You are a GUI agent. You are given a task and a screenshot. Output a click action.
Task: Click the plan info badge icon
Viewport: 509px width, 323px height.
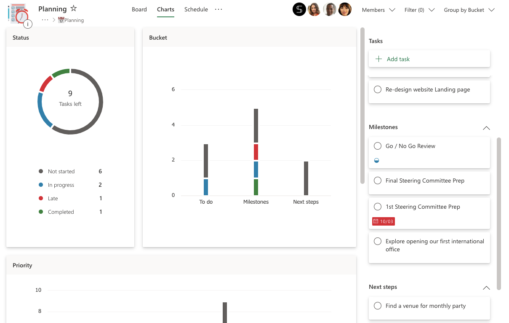click(x=28, y=24)
